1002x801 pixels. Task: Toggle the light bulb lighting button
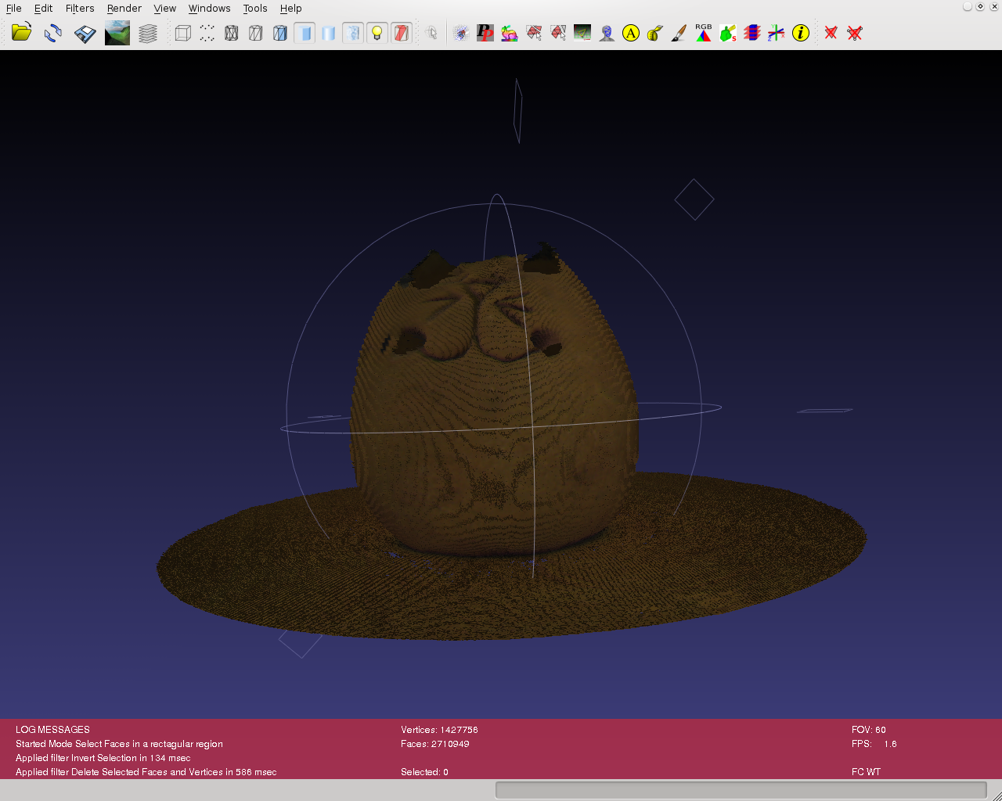click(377, 33)
